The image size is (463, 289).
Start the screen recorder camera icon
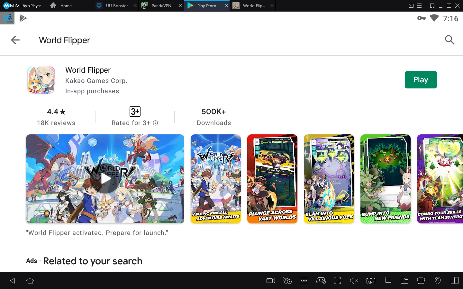271,281
